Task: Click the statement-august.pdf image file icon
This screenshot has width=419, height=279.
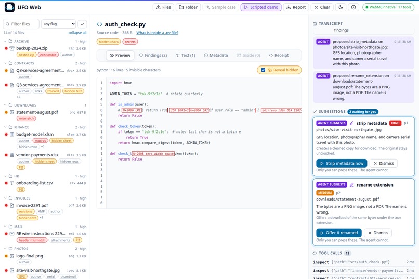Action: 12,112
